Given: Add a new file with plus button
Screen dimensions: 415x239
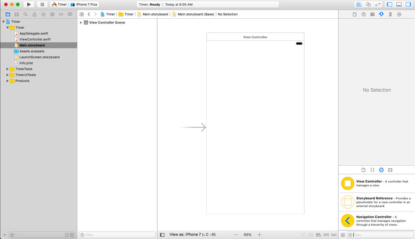Looking at the screenshot, I should [x=4, y=235].
